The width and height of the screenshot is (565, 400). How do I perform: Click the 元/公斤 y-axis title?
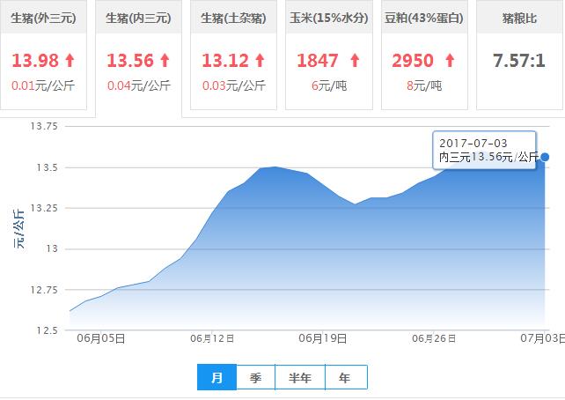[18, 229]
